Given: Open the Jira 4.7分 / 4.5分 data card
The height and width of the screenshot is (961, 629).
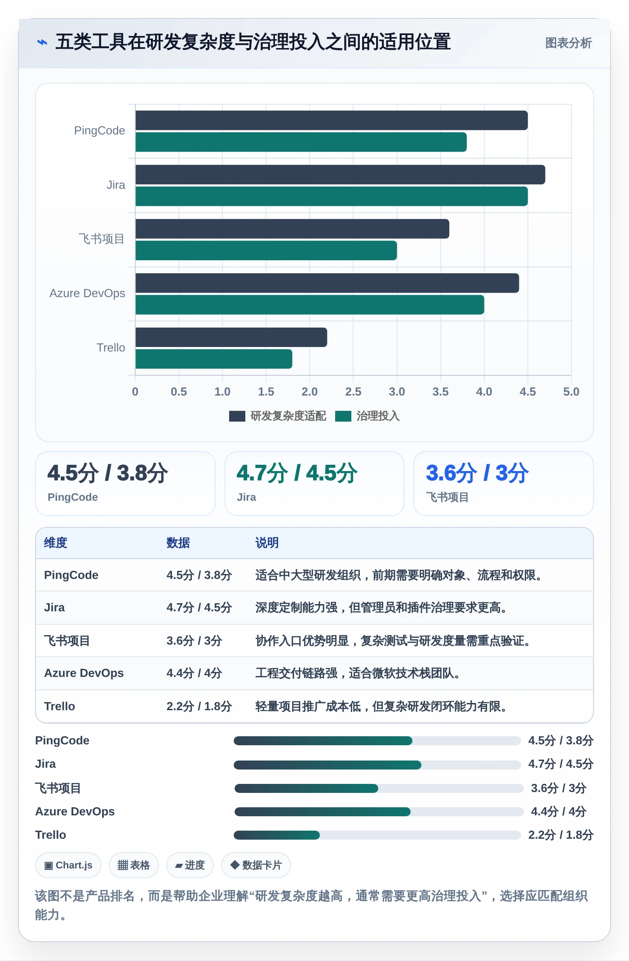Looking at the screenshot, I should [x=314, y=484].
